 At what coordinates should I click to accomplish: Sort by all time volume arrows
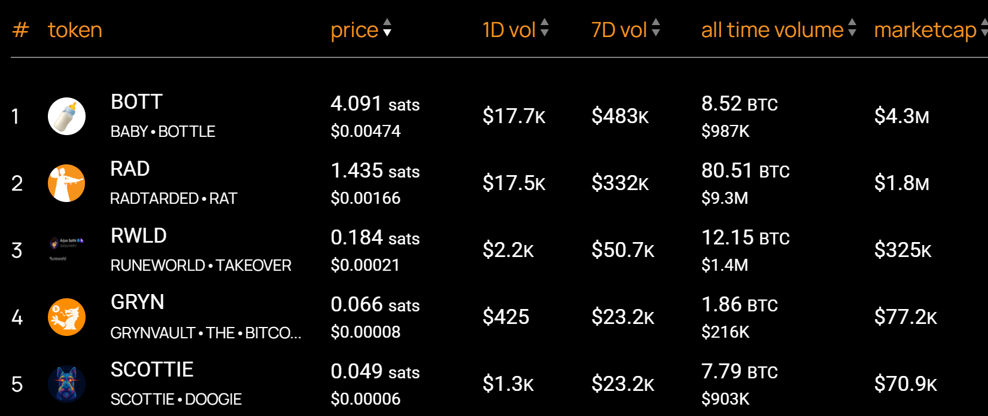pyautogui.click(x=852, y=27)
